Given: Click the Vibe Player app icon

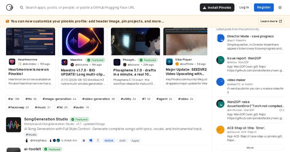Looking at the screenshot, I should [169, 62].
